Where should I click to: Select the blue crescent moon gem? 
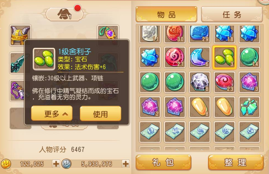click(199, 57)
